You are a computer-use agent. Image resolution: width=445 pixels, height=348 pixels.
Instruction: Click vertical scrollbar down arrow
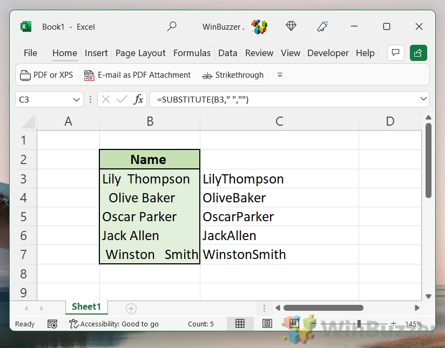tap(429, 296)
